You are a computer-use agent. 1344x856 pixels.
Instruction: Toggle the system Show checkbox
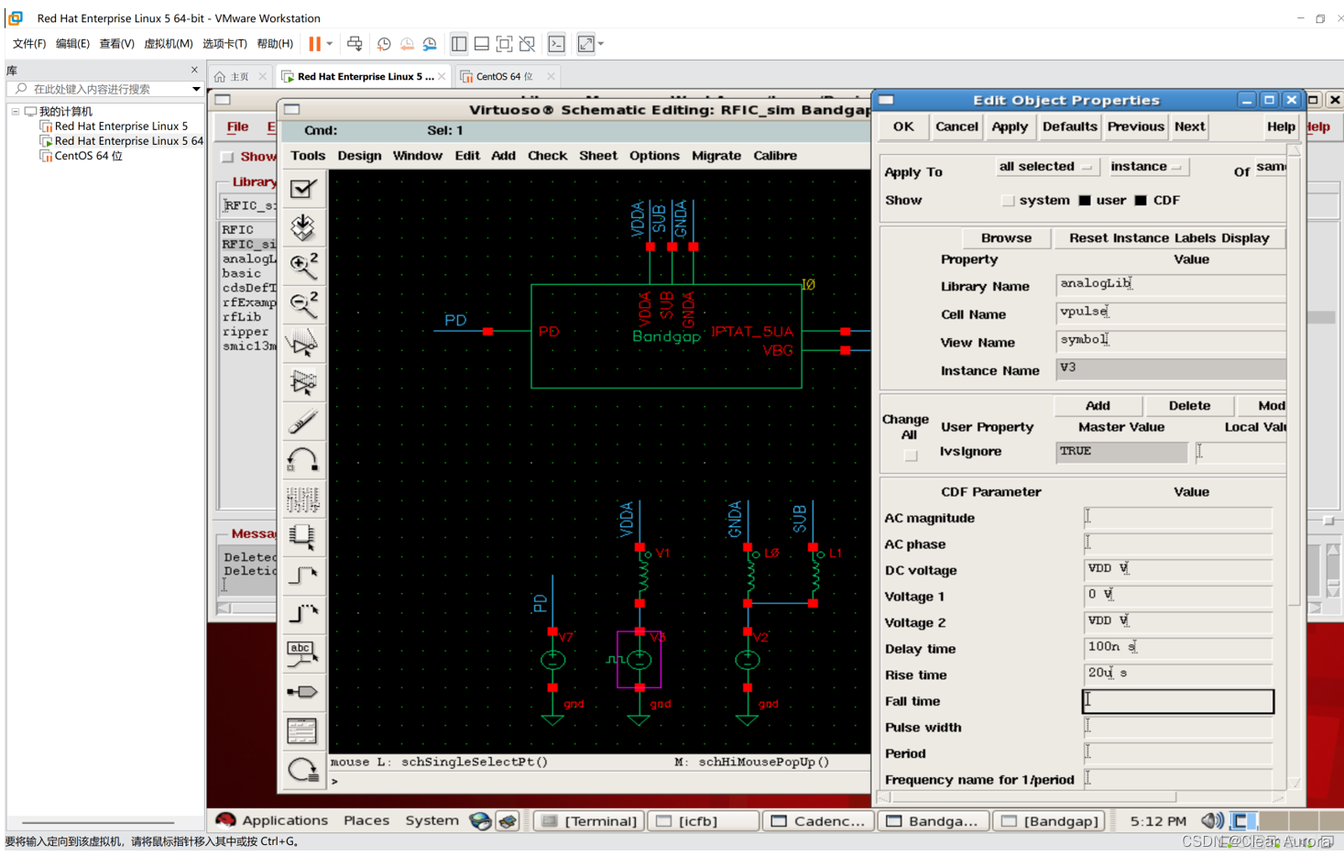point(1008,201)
